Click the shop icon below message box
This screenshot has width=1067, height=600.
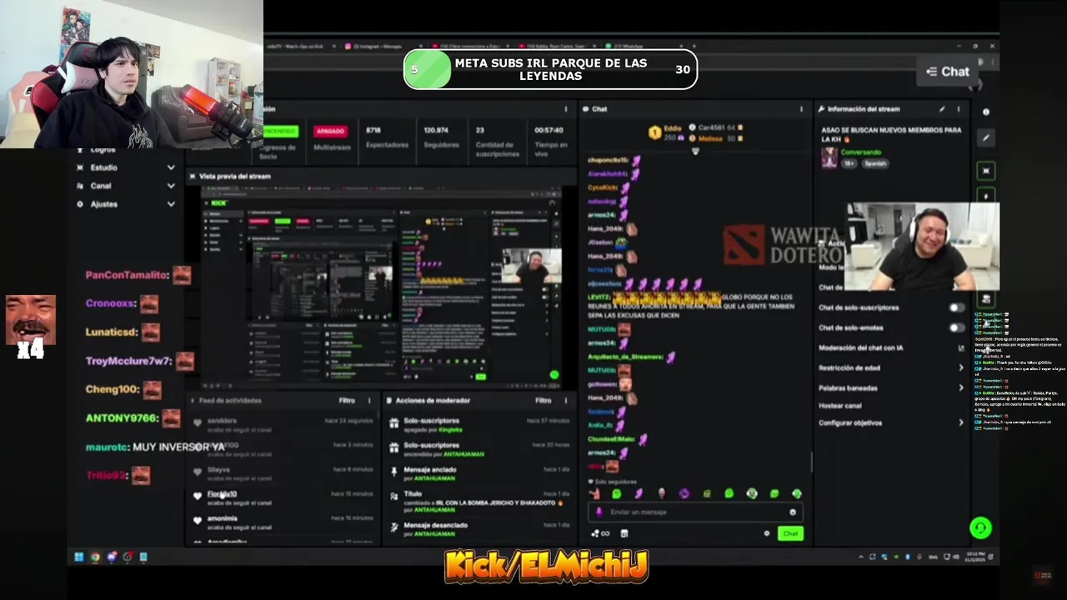624,533
